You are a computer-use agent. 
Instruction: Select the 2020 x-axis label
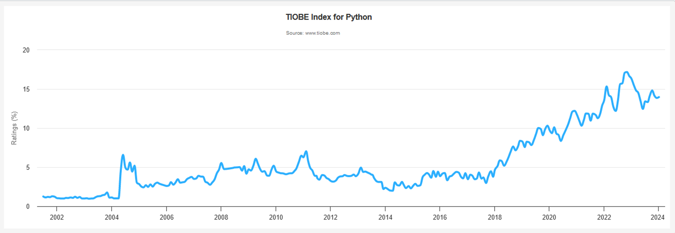pyautogui.click(x=549, y=217)
